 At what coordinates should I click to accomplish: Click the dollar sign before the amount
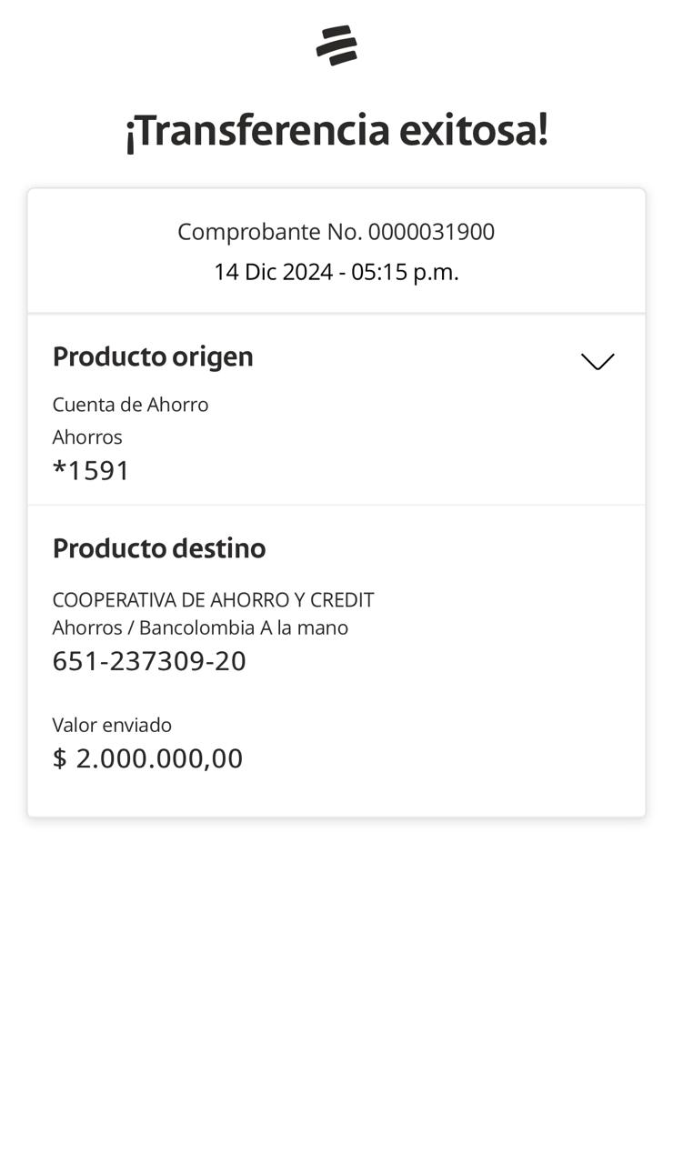[60, 758]
